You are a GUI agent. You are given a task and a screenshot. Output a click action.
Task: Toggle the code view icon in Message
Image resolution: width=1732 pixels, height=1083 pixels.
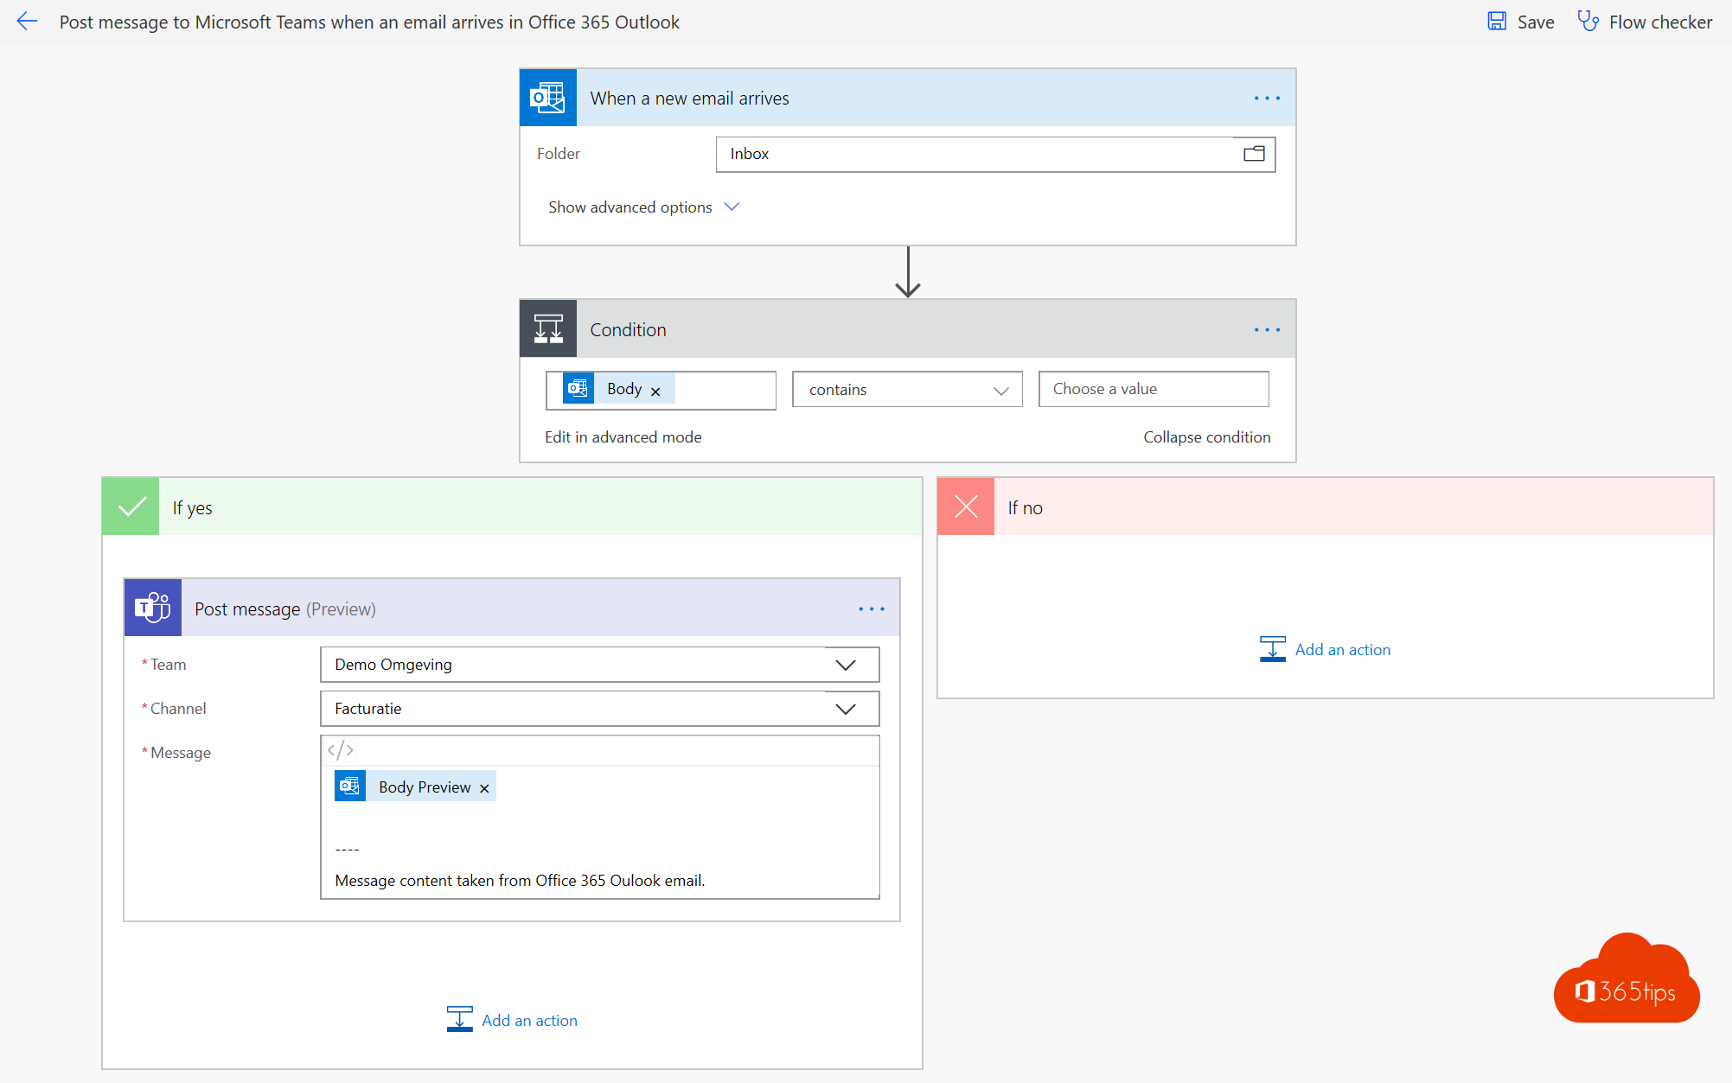click(x=341, y=750)
